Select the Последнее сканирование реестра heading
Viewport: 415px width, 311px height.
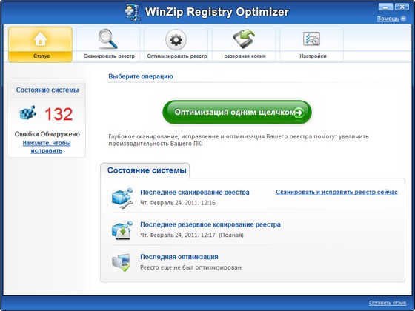click(x=195, y=193)
